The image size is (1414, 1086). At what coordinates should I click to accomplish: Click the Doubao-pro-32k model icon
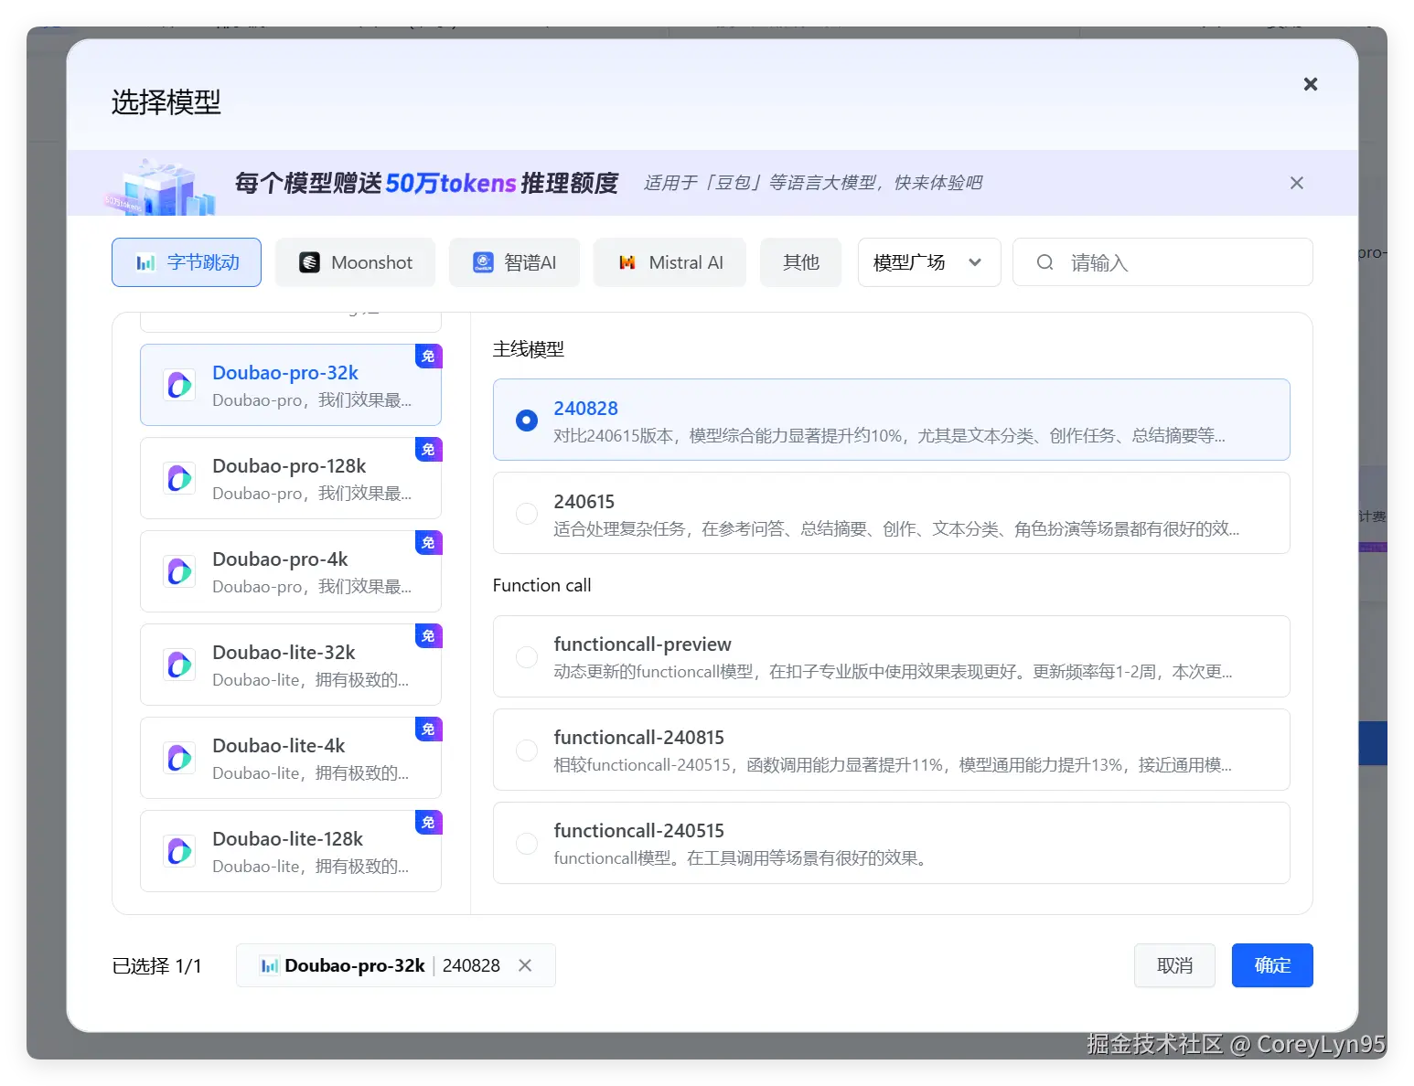(179, 385)
